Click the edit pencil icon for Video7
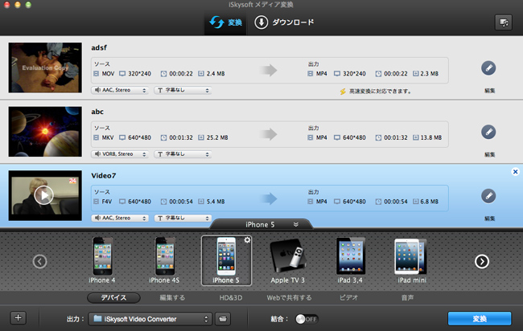 click(x=488, y=196)
